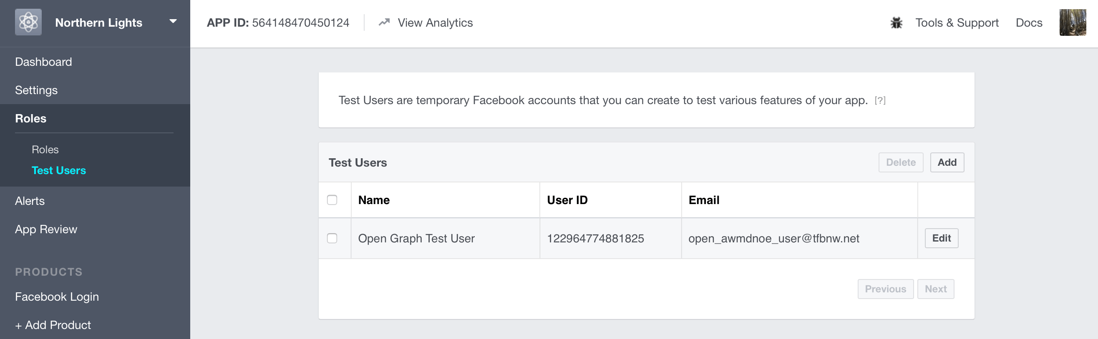
Task: Select the Roles sub-item under Roles
Action: click(x=45, y=150)
